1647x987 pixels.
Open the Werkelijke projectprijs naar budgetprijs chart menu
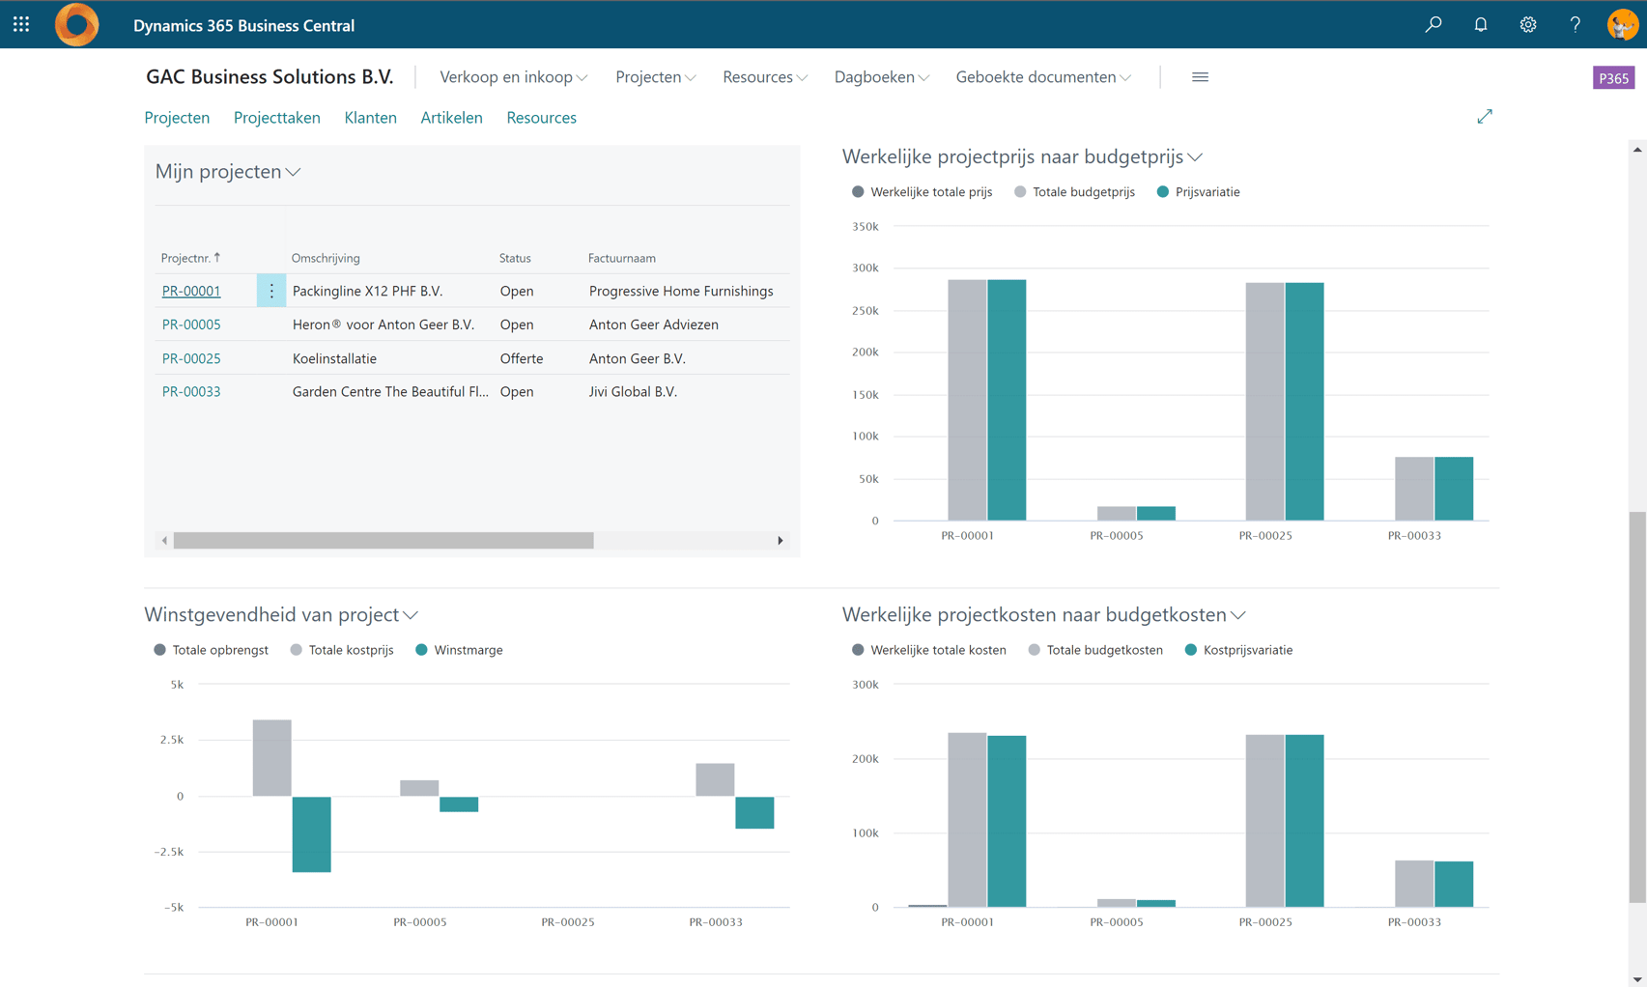pyautogui.click(x=1022, y=156)
